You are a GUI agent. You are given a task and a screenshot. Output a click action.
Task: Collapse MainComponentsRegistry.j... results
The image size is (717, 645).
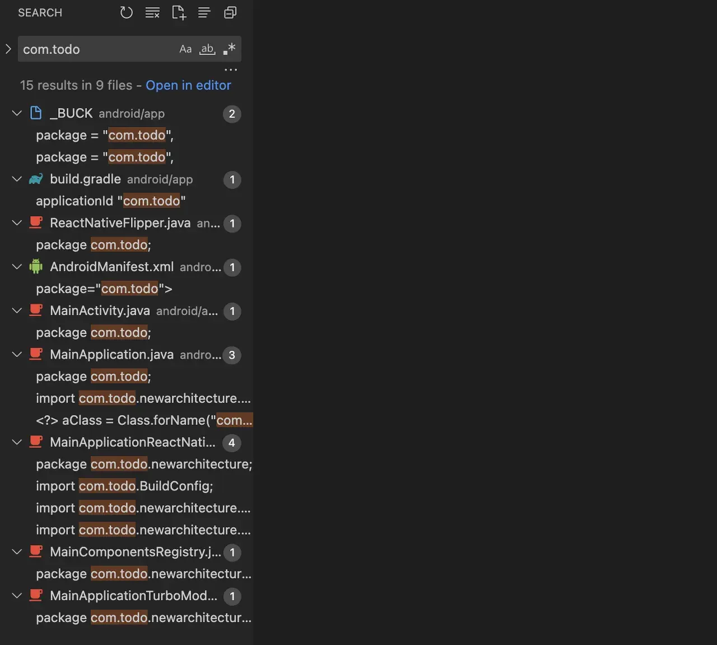(17, 552)
